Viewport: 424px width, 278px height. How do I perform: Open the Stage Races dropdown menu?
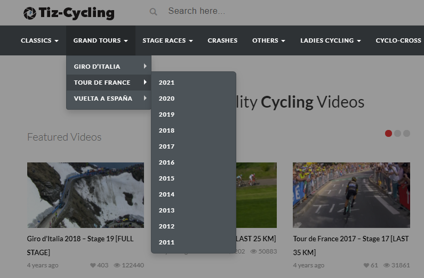pyautogui.click(x=167, y=40)
